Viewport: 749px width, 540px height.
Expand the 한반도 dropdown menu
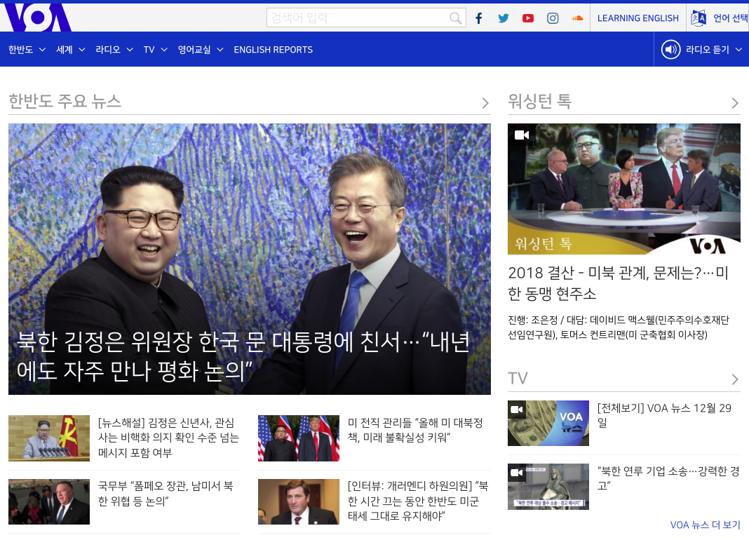pos(27,50)
